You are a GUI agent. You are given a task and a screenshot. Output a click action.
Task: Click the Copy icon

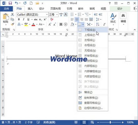(x=12, y=19)
